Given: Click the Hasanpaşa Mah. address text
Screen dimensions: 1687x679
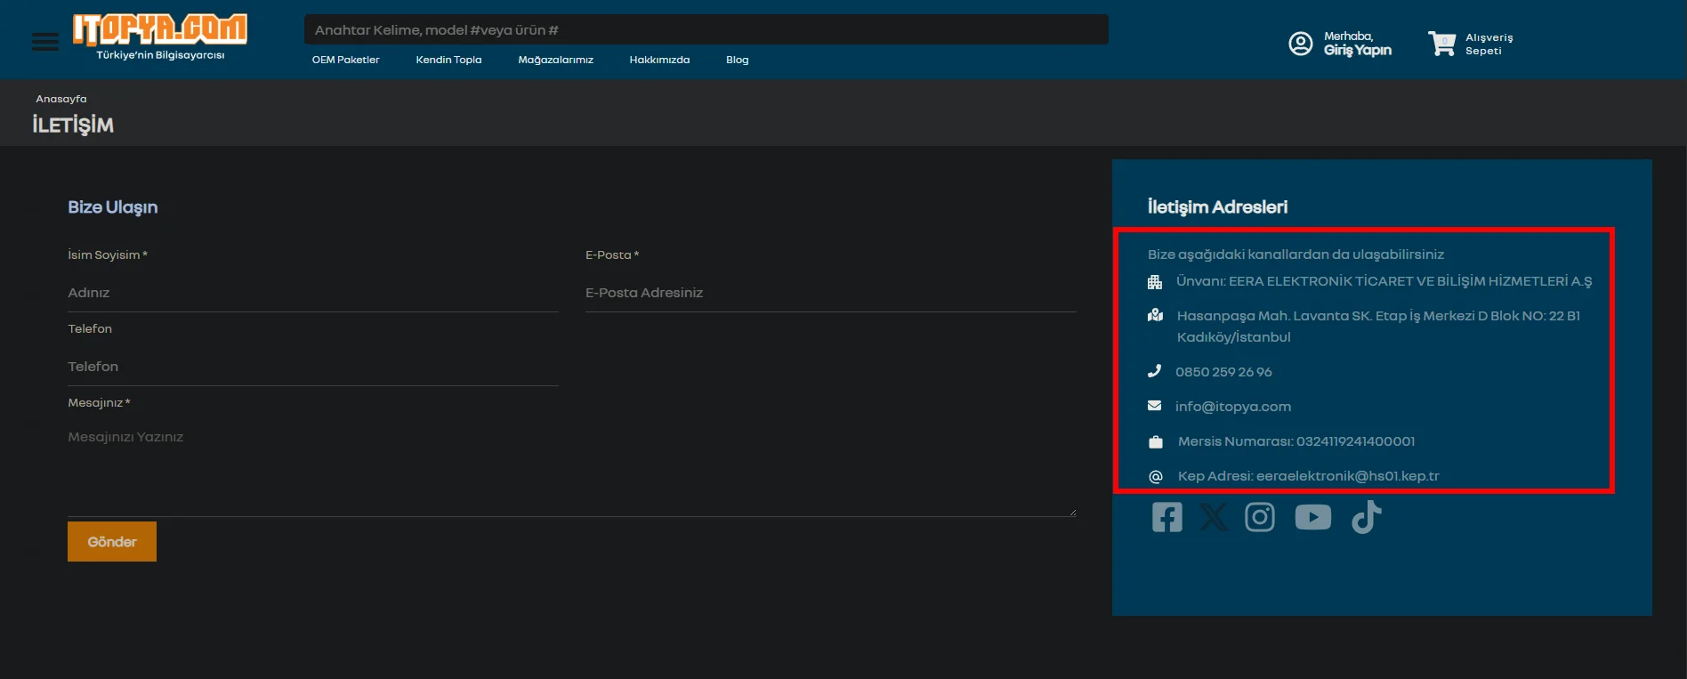Looking at the screenshot, I should [1378, 326].
